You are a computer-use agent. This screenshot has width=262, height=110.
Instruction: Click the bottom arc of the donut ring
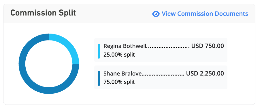(49, 91)
